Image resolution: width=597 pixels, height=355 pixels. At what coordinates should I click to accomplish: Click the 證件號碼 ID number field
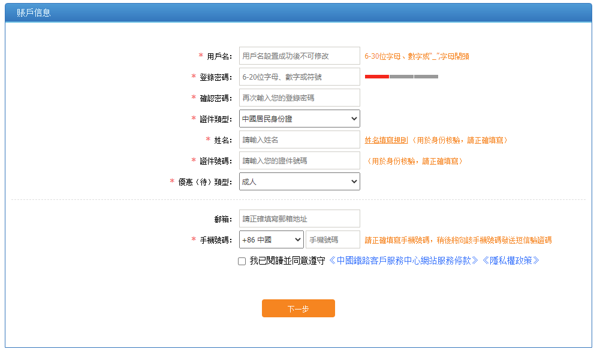point(298,160)
